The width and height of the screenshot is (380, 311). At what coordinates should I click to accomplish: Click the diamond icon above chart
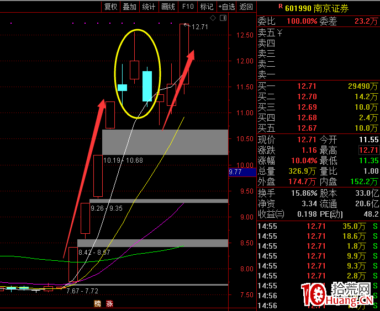pyautogui.click(x=213, y=18)
